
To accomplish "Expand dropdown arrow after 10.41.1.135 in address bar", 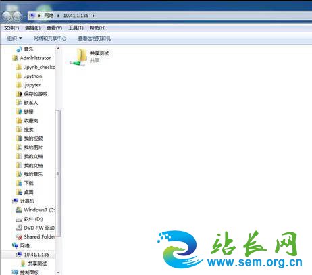I will [x=93, y=16].
